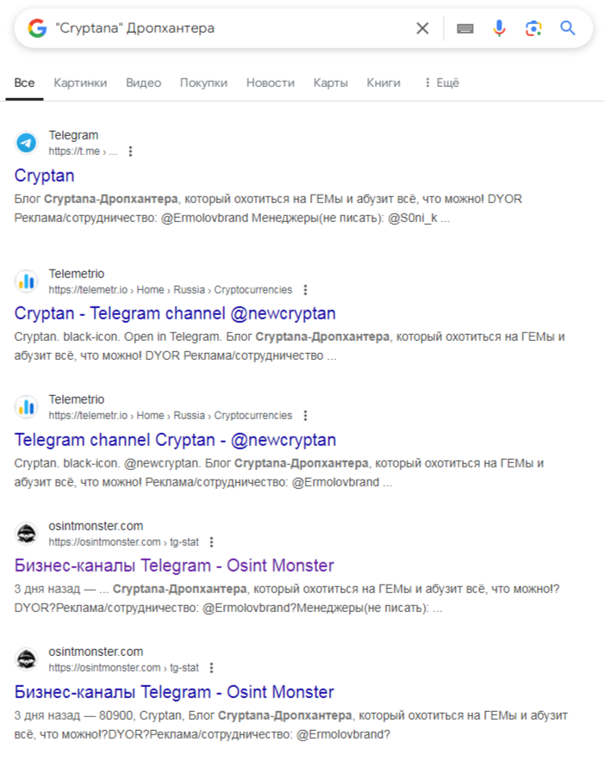This screenshot has width=604, height=761.
Task: Open 'Cryptan - Telegram channel @newcryptan' link
Action: click(175, 313)
